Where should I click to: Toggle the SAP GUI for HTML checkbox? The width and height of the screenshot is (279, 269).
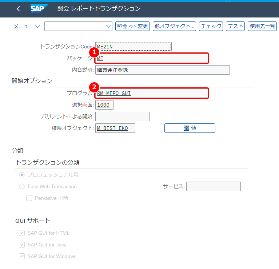pos(22,233)
